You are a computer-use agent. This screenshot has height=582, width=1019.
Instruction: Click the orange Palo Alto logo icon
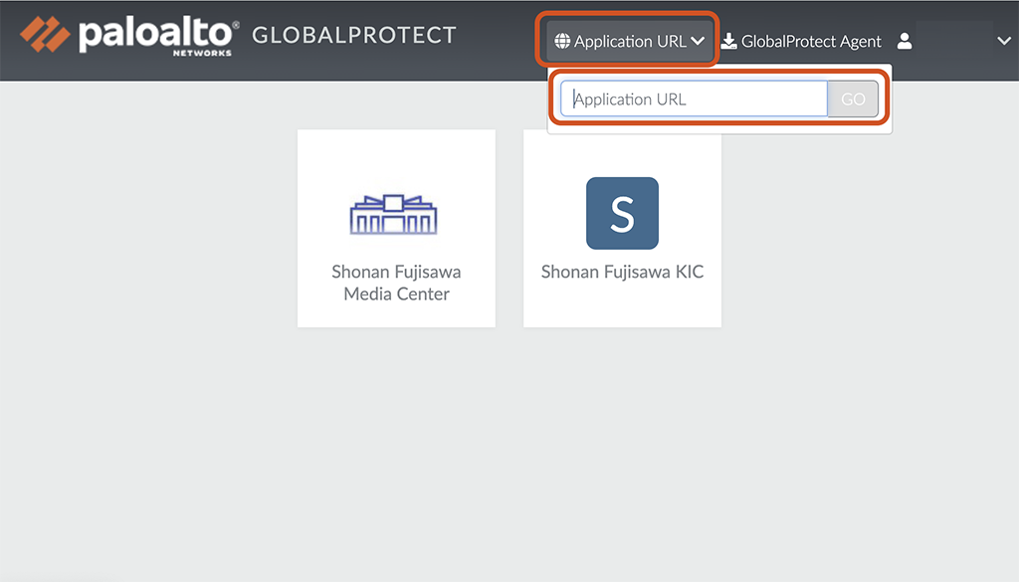click(45, 35)
